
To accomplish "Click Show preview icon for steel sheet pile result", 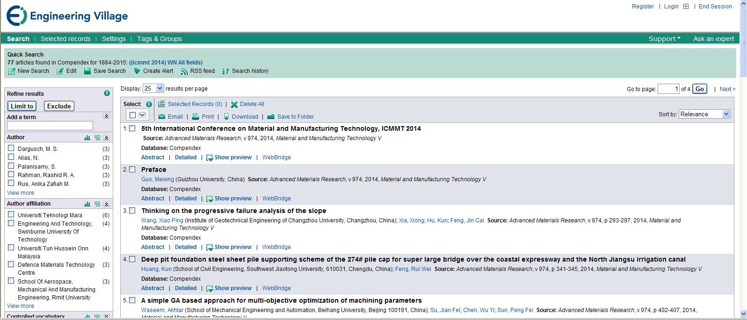I will click(x=210, y=289).
